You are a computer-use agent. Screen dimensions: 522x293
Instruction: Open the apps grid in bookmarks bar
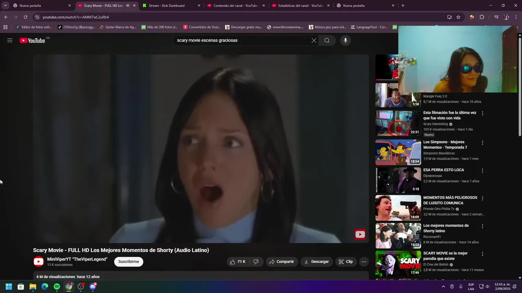[5, 27]
